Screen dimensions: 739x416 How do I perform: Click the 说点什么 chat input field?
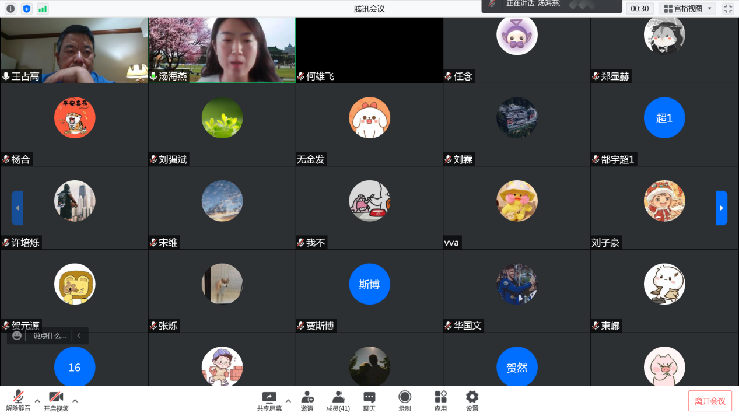(x=50, y=335)
